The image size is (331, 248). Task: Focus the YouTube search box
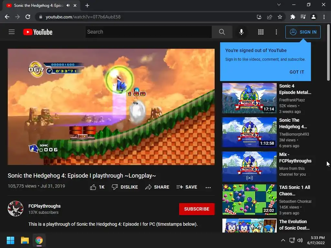coord(148,32)
